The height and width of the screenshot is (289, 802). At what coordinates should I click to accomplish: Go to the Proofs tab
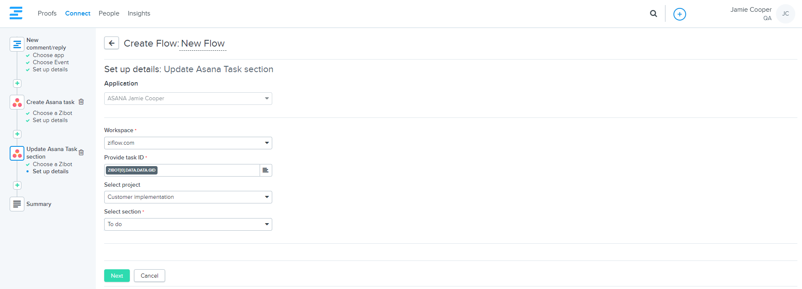pos(47,13)
